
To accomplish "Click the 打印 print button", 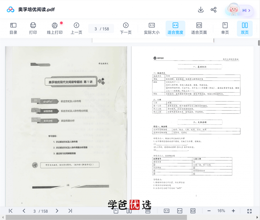I will [33, 29].
